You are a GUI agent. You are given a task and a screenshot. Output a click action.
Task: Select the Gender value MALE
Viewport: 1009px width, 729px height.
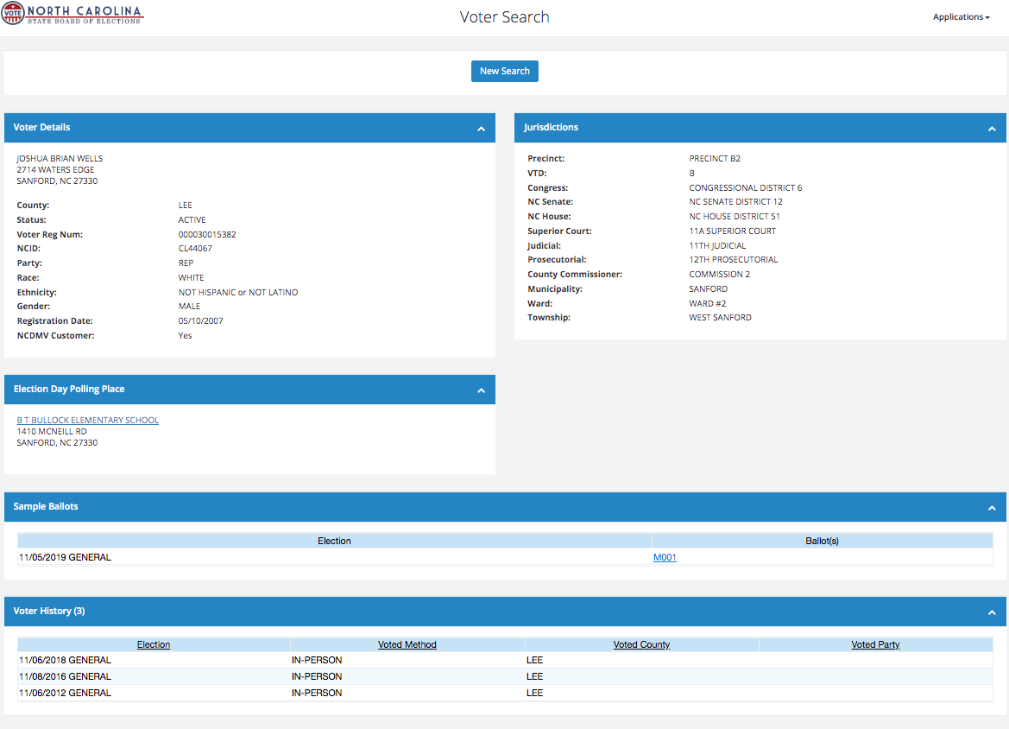click(x=189, y=307)
